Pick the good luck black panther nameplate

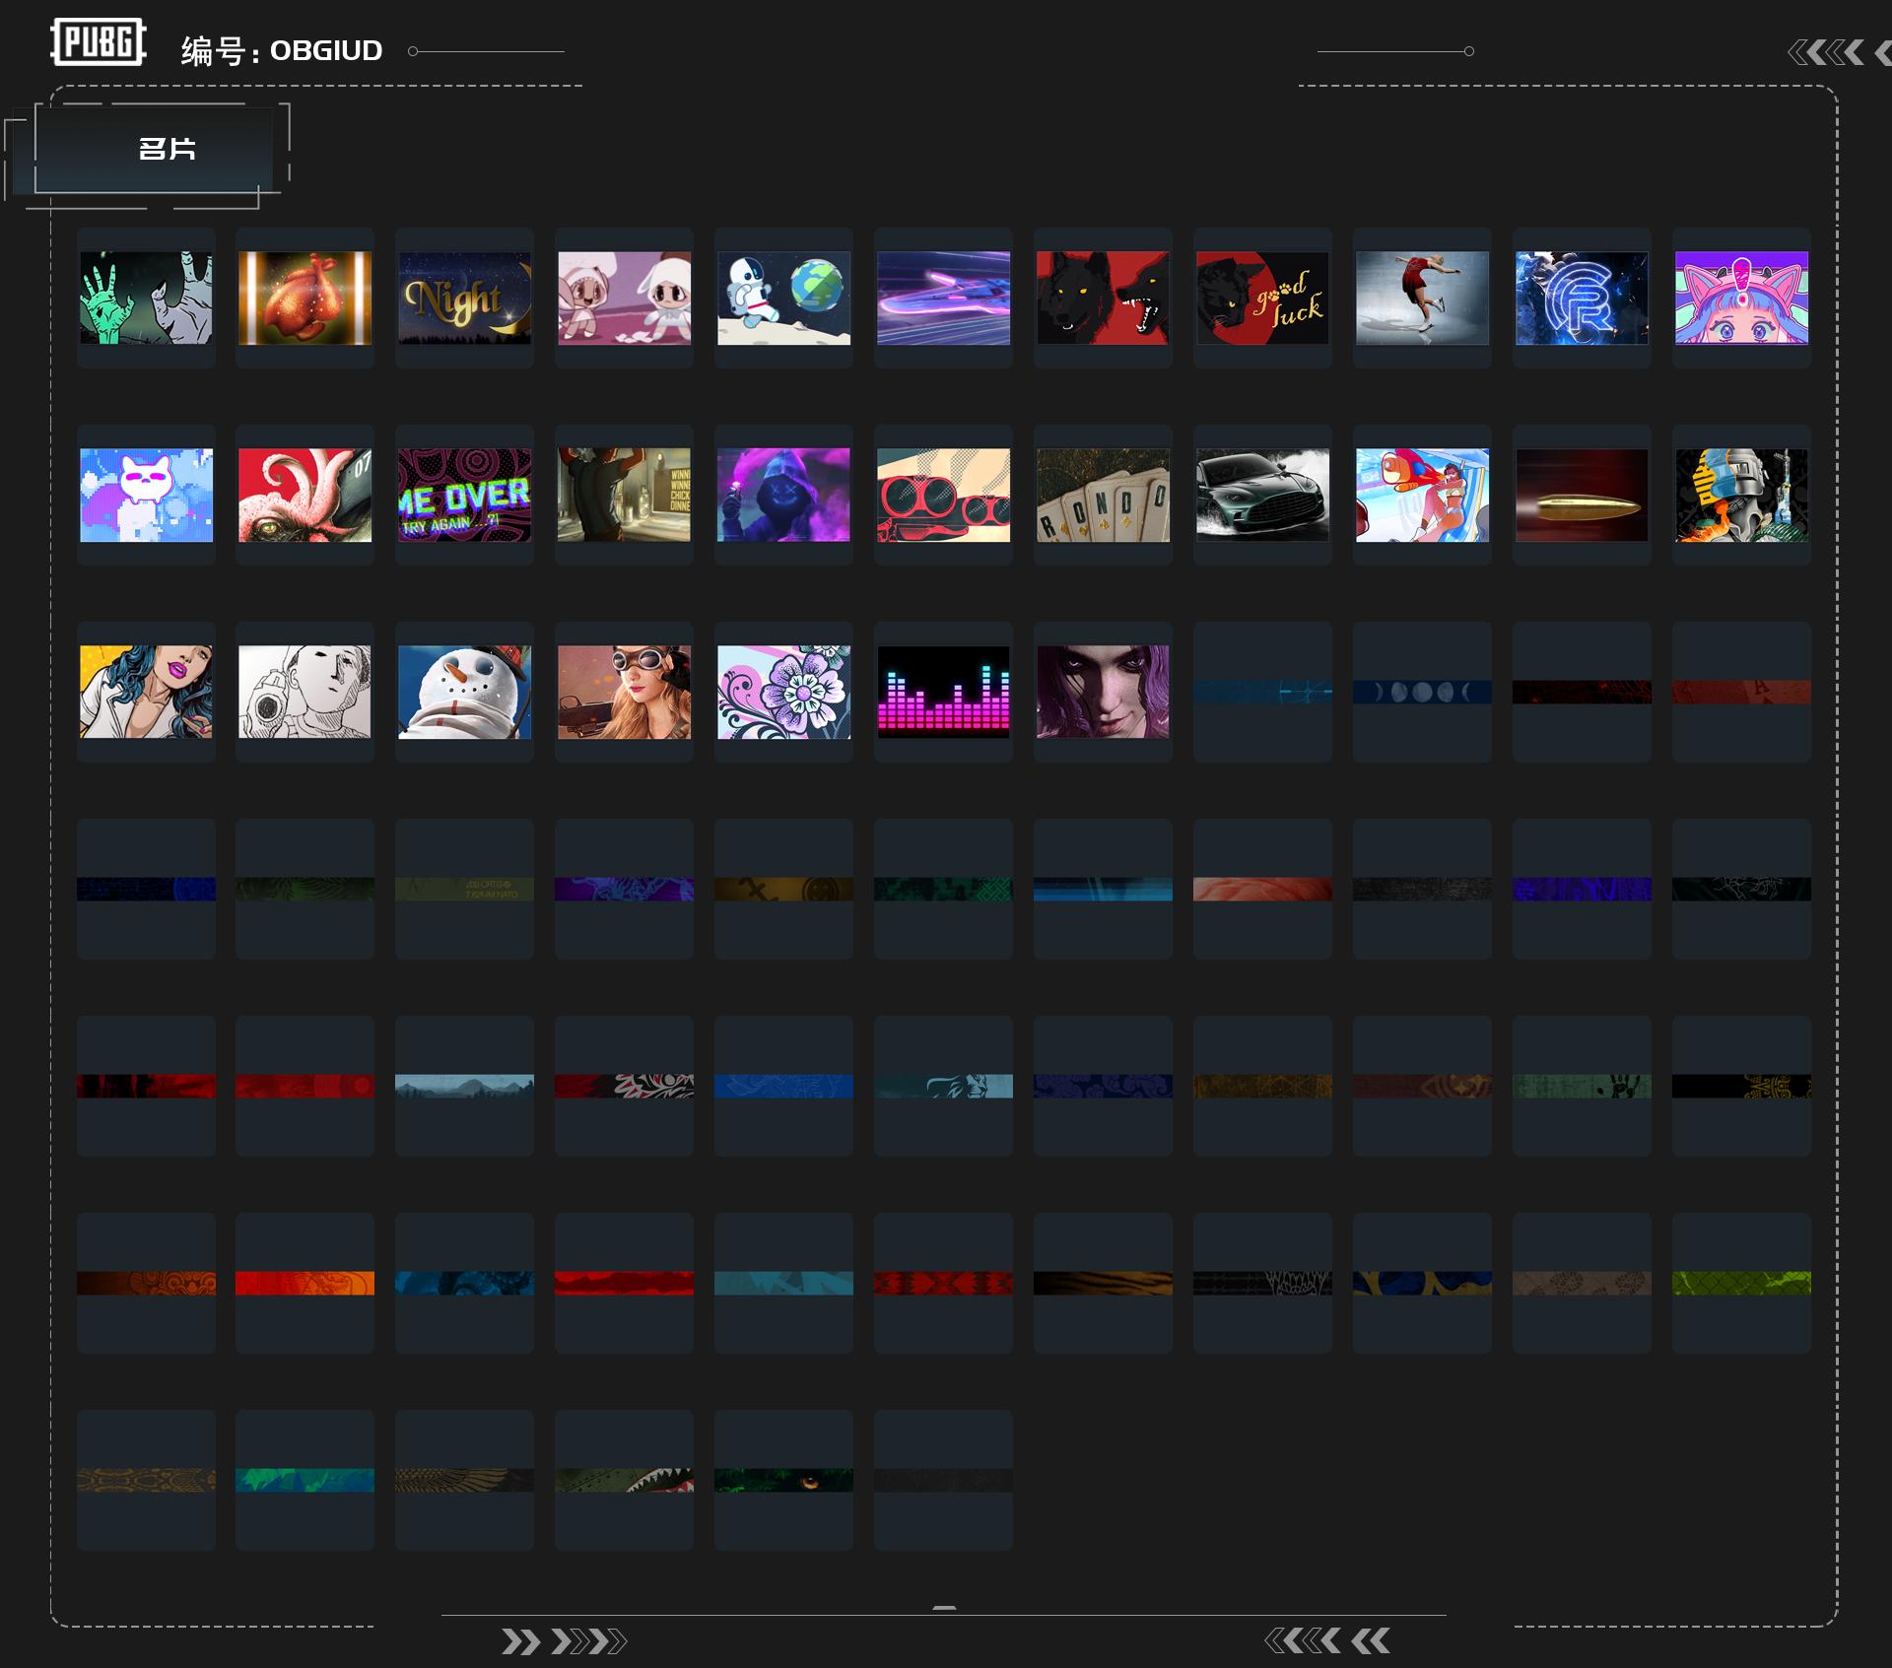point(1262,298)
